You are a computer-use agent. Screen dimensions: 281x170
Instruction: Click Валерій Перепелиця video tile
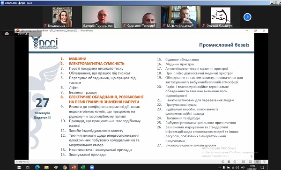(102, 17)
